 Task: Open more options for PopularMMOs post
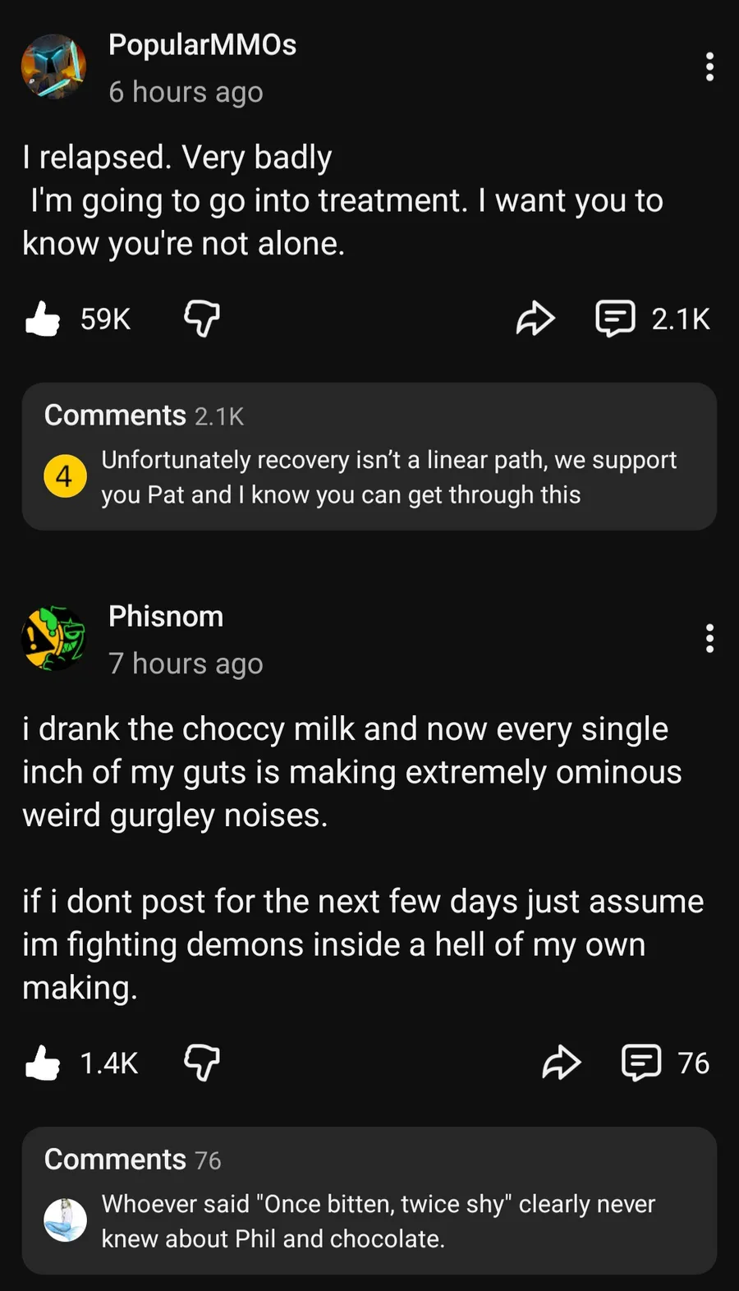coord(709,67)
